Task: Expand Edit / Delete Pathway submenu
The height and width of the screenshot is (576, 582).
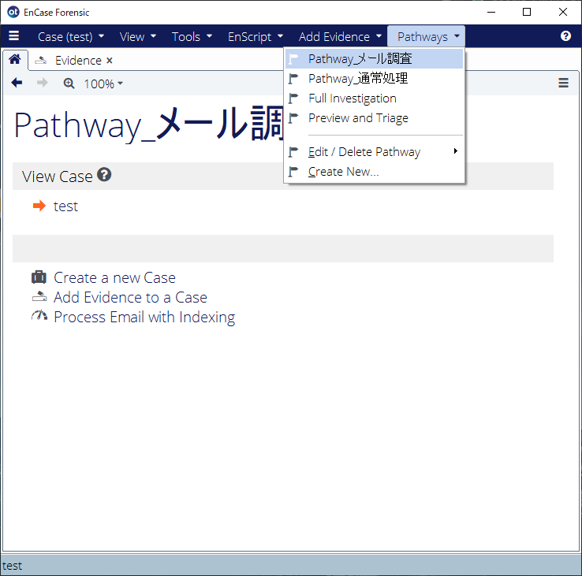Action: pyautogui.click(x=374, y=152)
